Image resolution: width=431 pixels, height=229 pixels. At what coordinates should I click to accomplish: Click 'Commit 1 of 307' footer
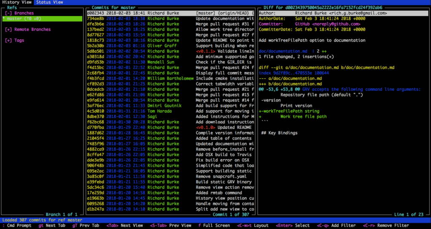tap(231, 214)
